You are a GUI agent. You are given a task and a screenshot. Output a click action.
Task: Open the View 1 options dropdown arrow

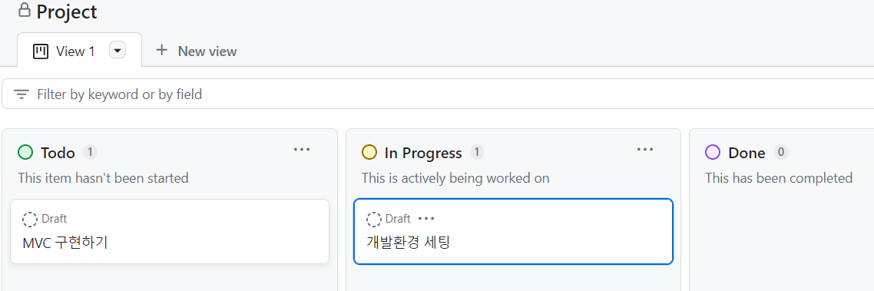(117, 51)
